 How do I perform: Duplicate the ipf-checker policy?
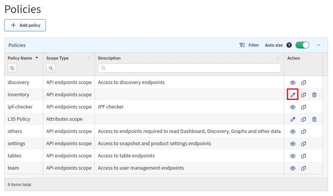tap(304, 107)
